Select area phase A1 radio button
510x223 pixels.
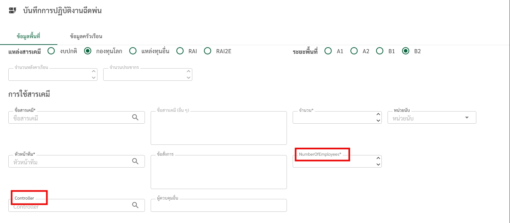tap(328, 51)
